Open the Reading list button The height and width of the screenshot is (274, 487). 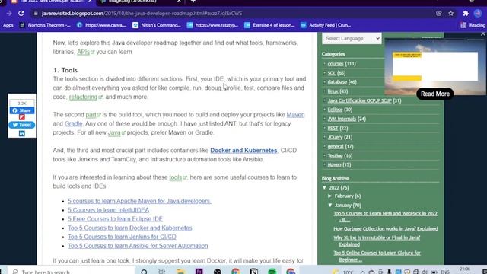[x=473, y=25]
